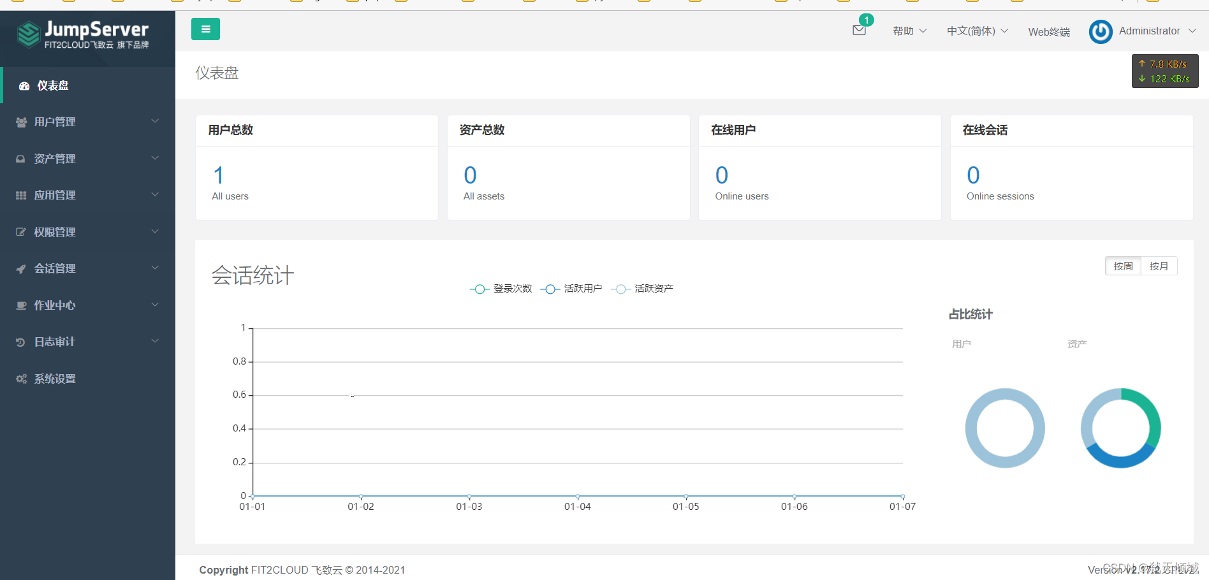
Task: Click the 01-02 data point on chart
Action: tap(361, 497)
